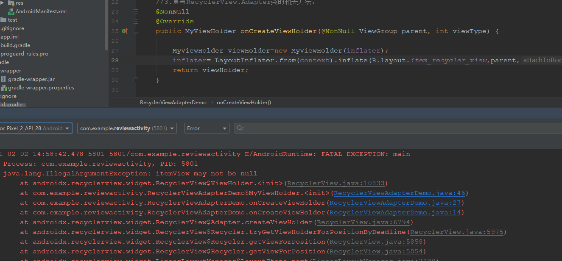Click the test folder icon
Screen dimensions: 562x261
3,20
